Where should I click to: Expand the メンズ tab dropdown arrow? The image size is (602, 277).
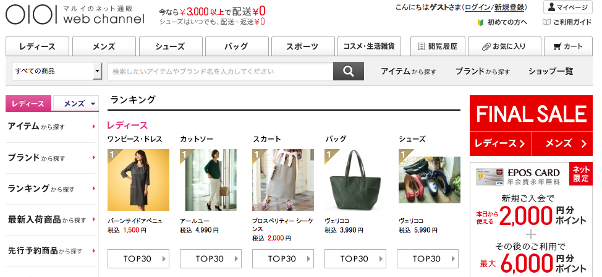tap(93, 104)
